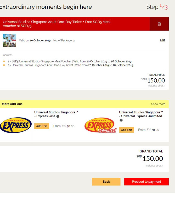Open the Universal Studios ticket thumbnail image
The height and width of the screenshot is (197, 175).
(x=10, y=40)
